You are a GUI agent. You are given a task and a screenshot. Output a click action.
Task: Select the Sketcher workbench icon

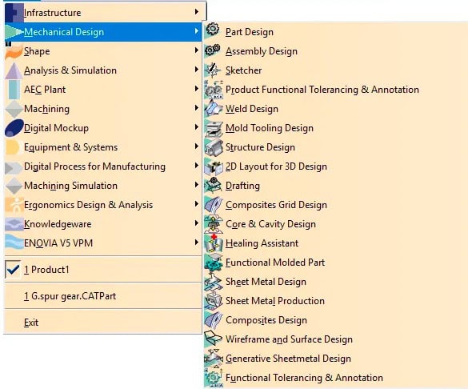point(213,70)
